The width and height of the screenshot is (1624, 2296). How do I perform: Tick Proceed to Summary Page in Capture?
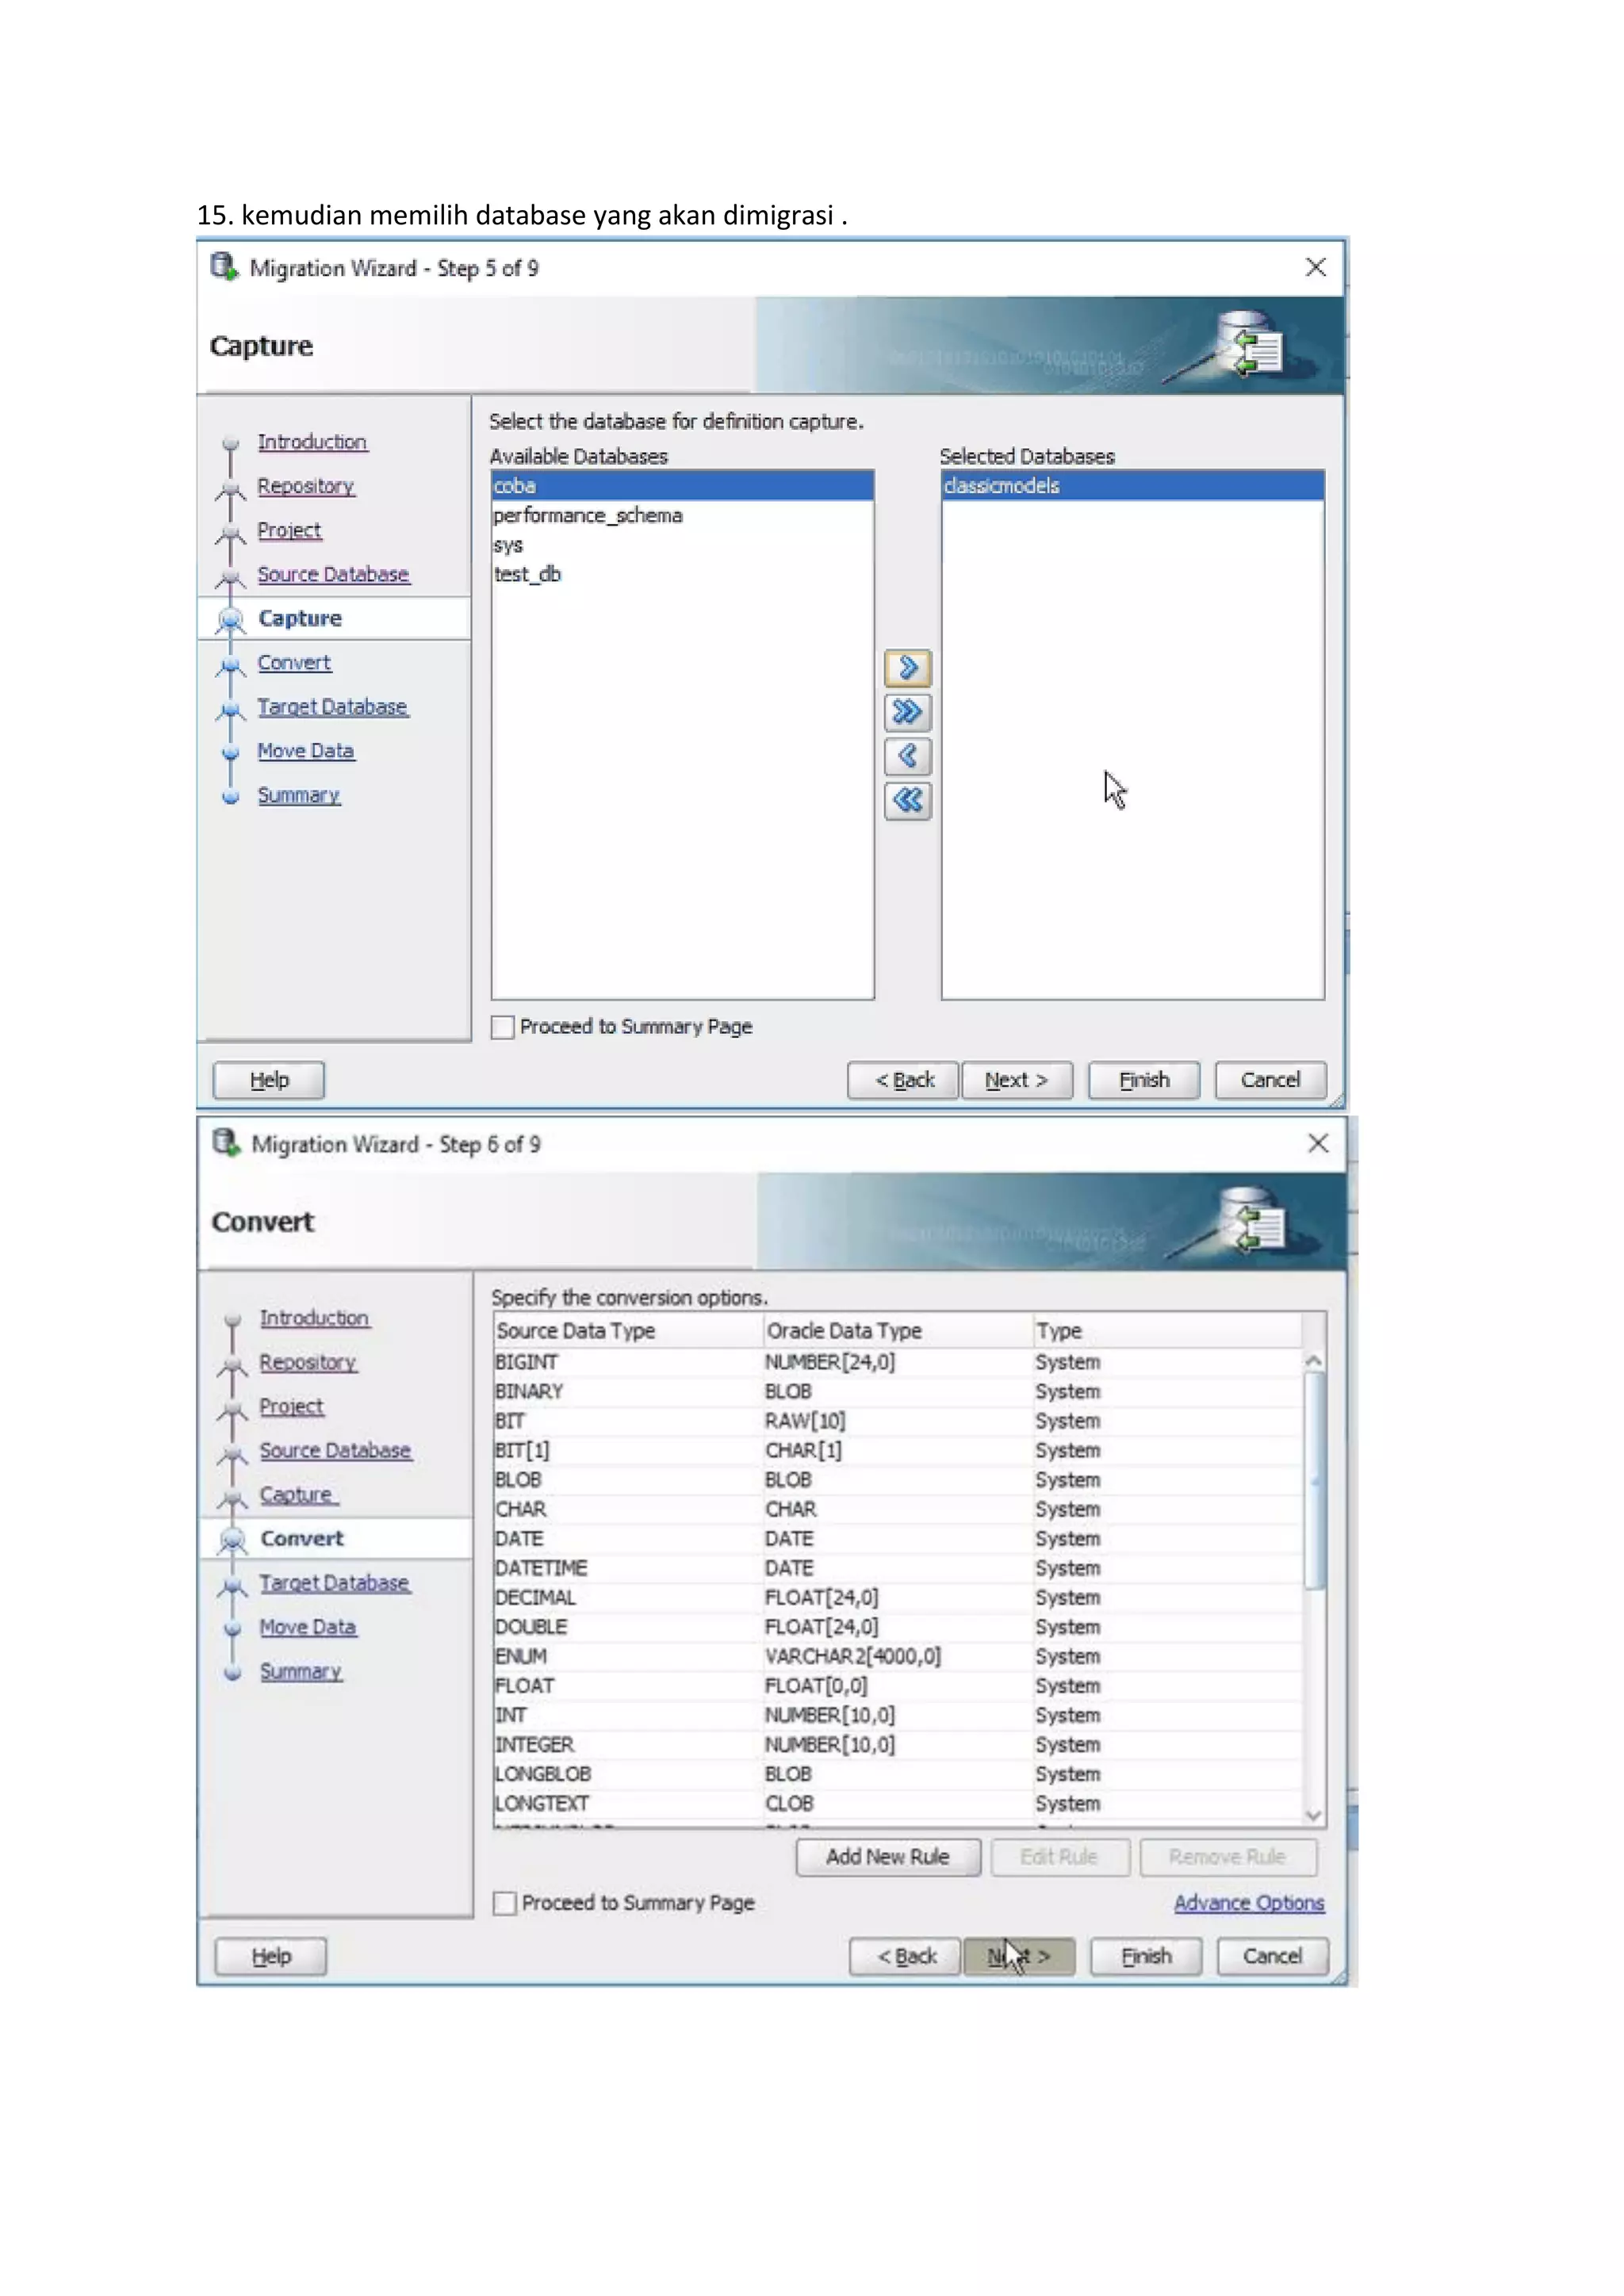(503, 1027)
